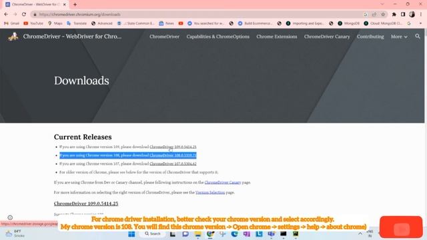Open the Windows Start menu
The height and width of the screenshot is (240, 427).
131,234
